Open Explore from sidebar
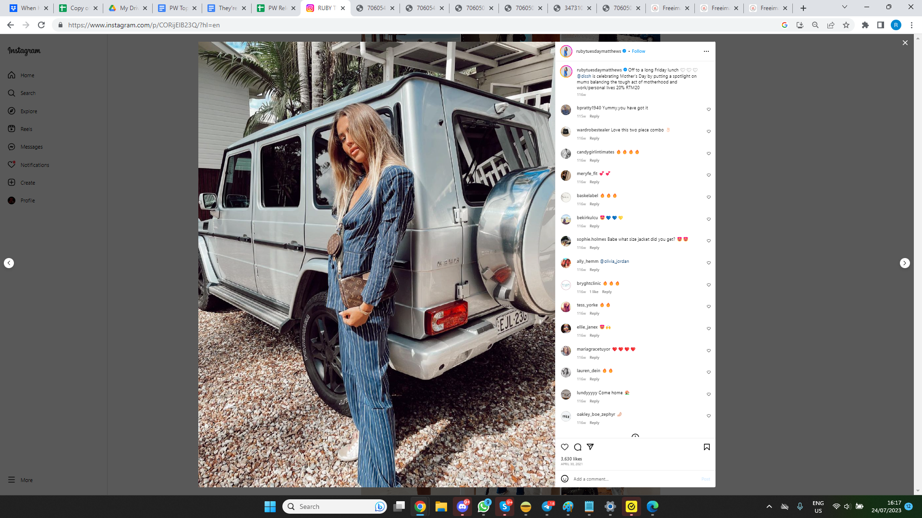The width and height of the screenshot is (922, 518). [x=28, y=111]
